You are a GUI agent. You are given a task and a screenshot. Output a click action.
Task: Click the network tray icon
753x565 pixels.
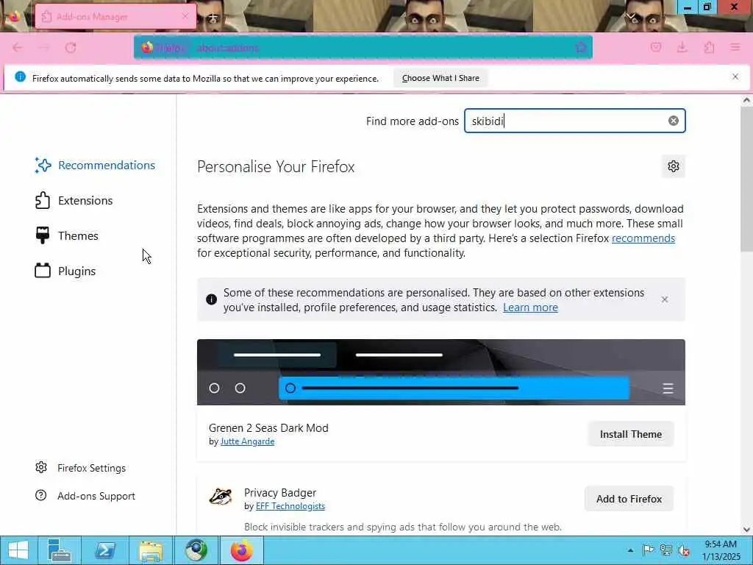(666, 550)
